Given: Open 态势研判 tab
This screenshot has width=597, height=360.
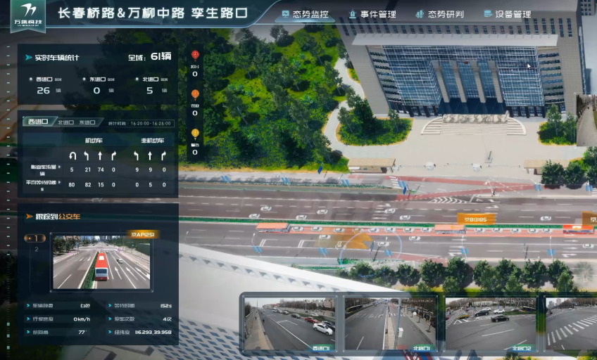Looking at the screenshot, I should [x=440, y=14].
